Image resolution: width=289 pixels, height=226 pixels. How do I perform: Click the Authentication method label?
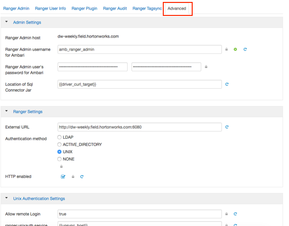point(26,139)
